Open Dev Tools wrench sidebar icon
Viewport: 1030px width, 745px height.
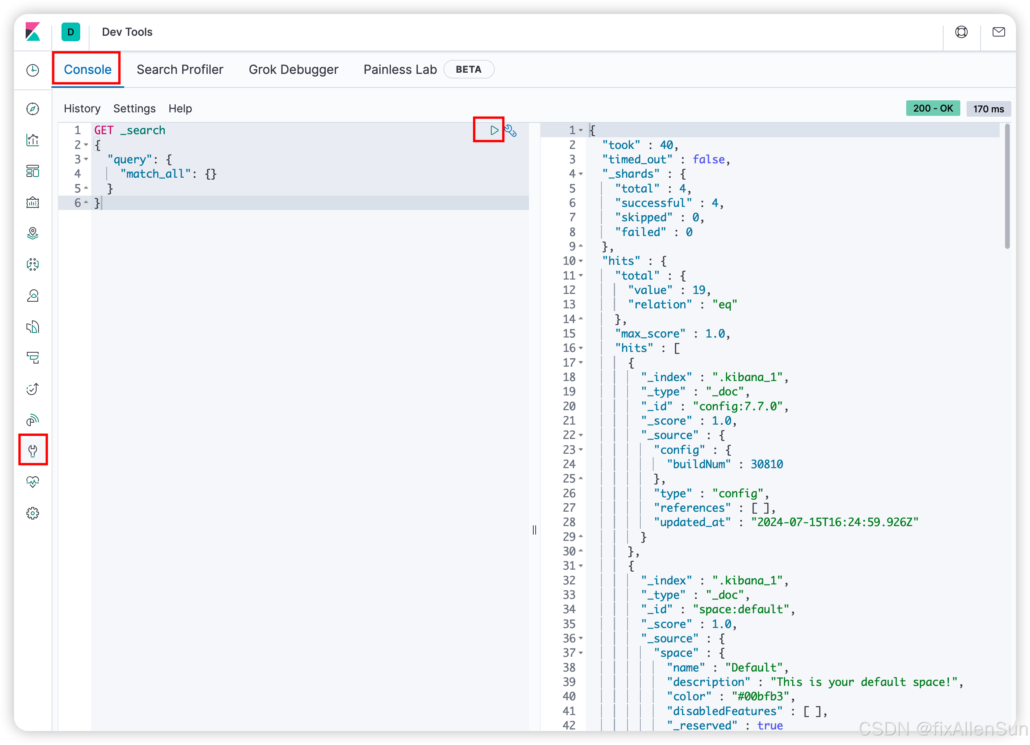[33, 450]
